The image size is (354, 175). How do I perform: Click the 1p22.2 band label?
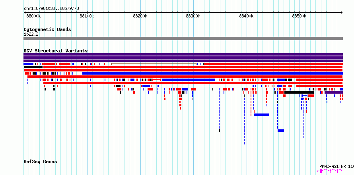[31, 34]
